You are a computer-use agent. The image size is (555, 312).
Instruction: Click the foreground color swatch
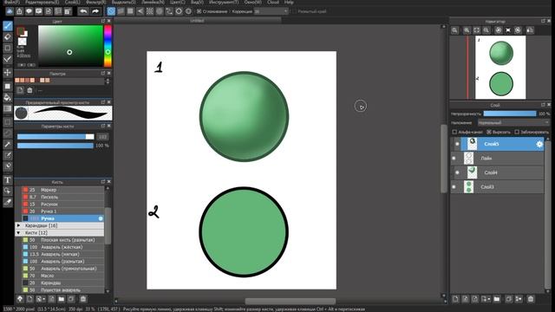(x=20, y=31)
